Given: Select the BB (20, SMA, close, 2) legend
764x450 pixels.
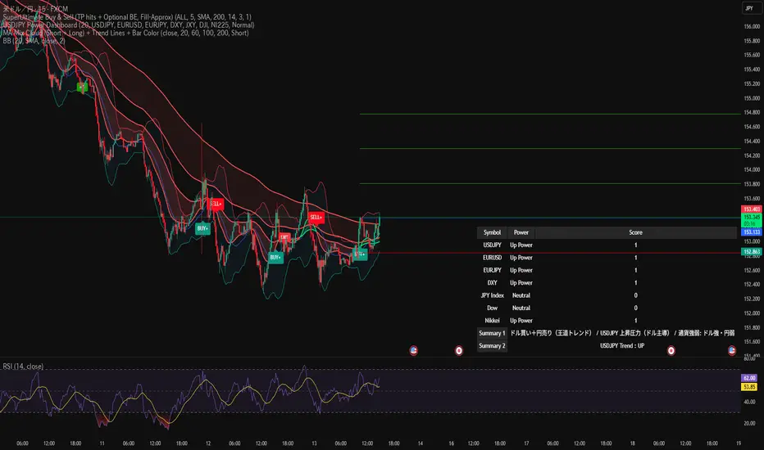Looking at the screenshot, I should (x=34, y=41).
